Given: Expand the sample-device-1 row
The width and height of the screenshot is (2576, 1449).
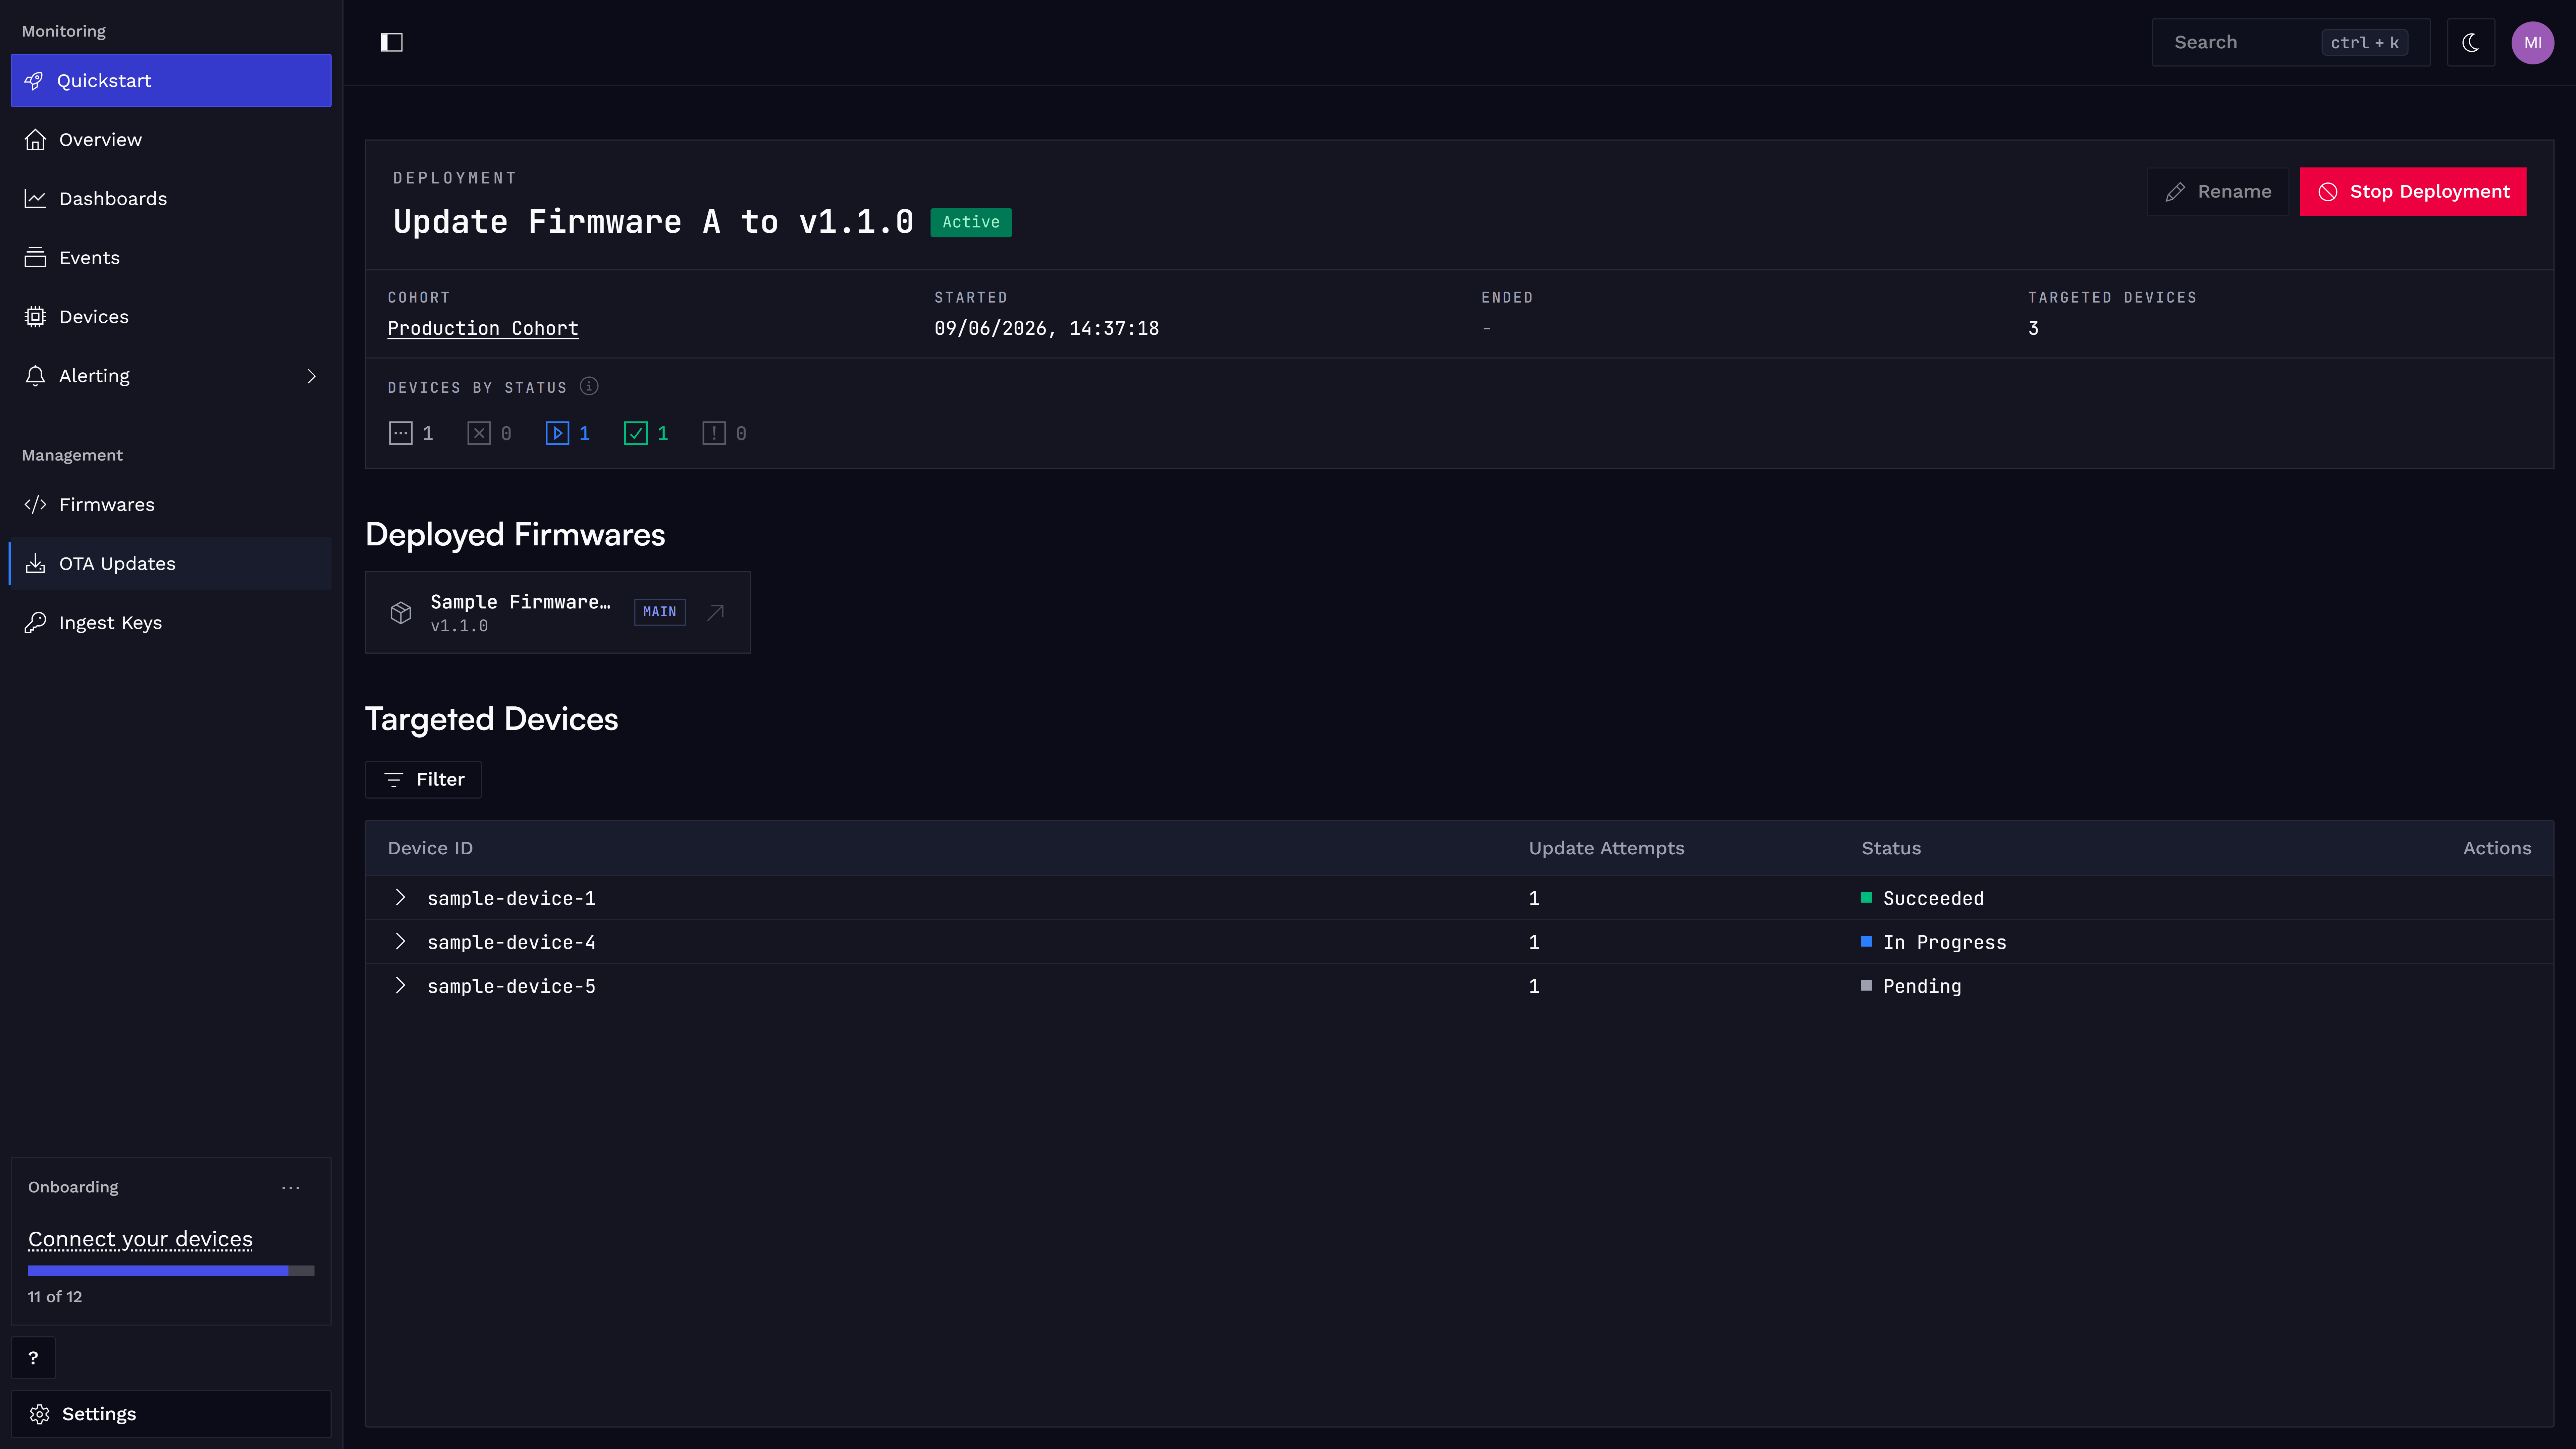Looking at the screenshot, I should (x=400, y=897).
